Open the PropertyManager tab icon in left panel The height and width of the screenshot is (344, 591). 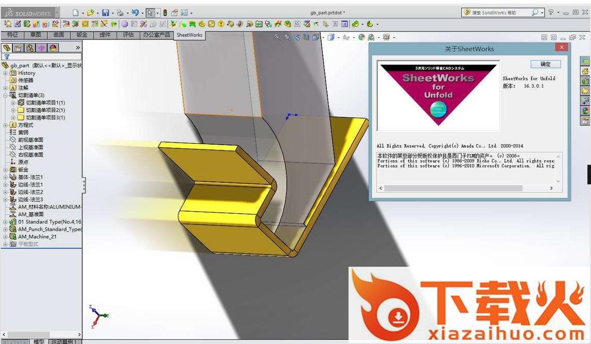click(18, 48)
